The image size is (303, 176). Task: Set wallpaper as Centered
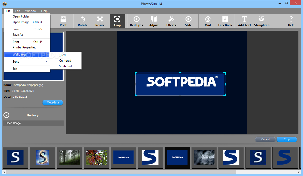click(x=66, y=60)
